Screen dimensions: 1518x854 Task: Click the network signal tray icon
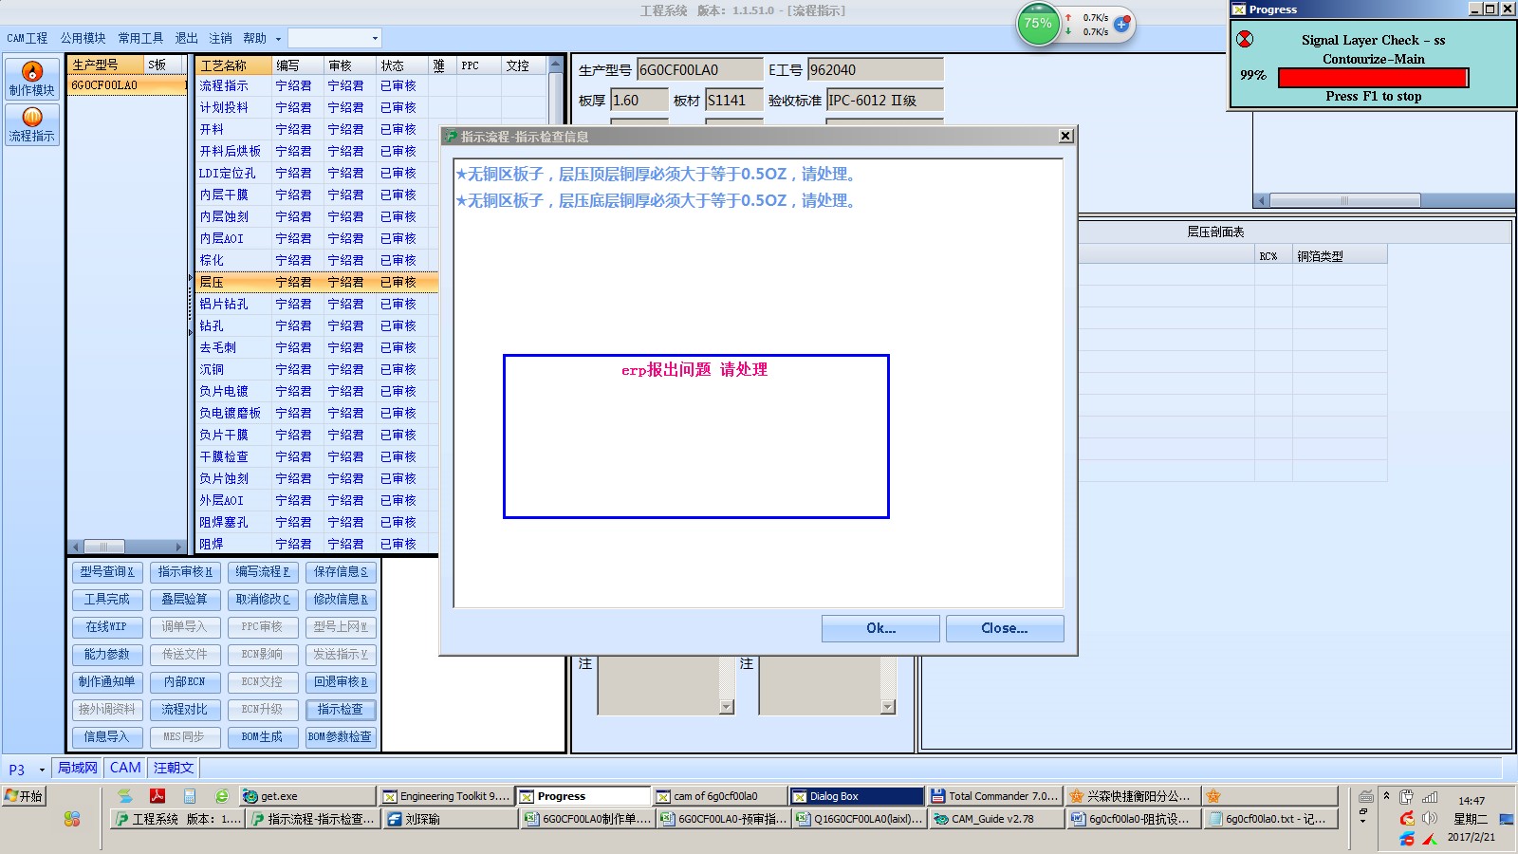1430,797
